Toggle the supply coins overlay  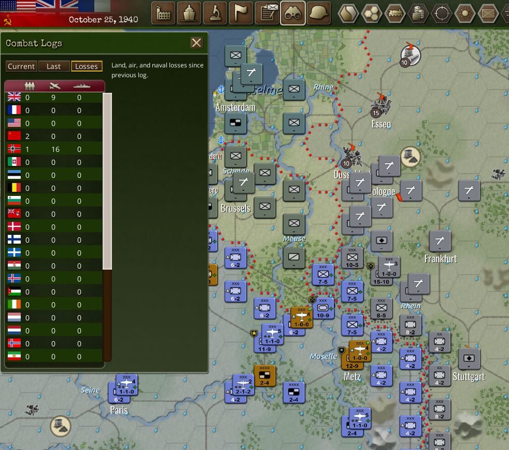418,13
